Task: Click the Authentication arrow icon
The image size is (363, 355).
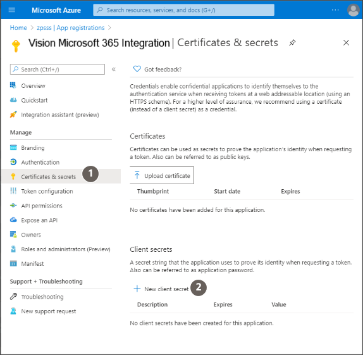Action: [13, 162]
